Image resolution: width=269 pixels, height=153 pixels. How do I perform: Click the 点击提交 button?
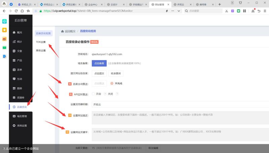99,73
